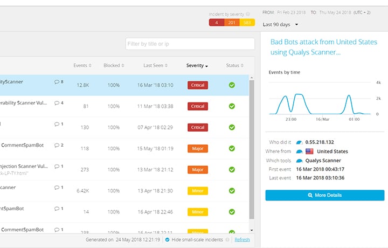Click green status check for 11 Mar '18 03:38 row
This screenshot has height=248, width=388.
(232, 106)
